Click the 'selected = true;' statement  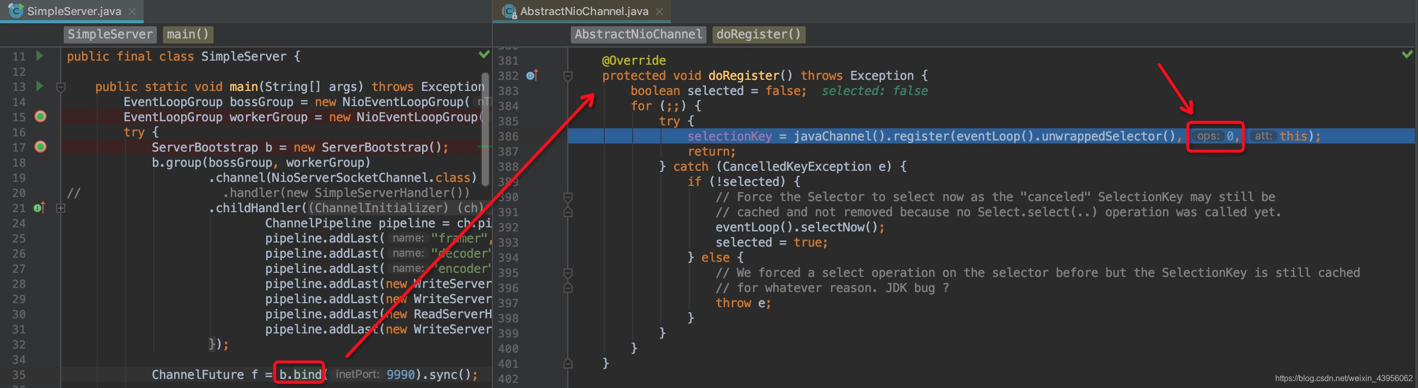coord(771,243)
